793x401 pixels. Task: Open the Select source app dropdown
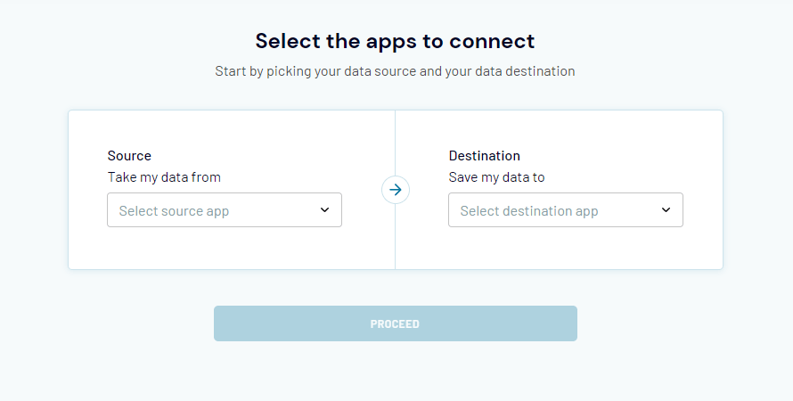[224, 209]
